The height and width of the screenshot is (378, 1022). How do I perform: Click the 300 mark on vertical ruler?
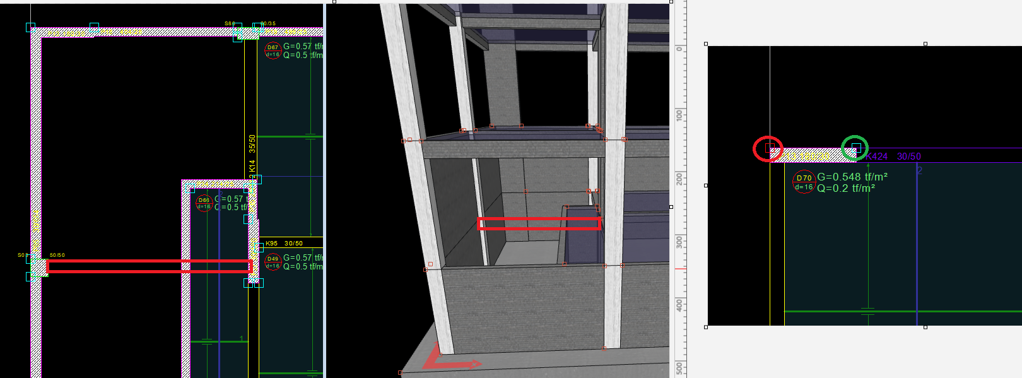pos(679,242)
